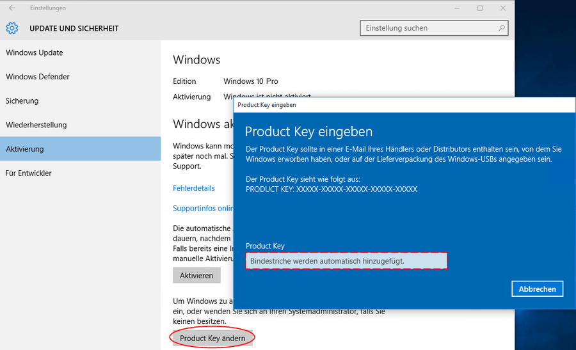Select Sicherung in the sidebar

click(80, 100)
